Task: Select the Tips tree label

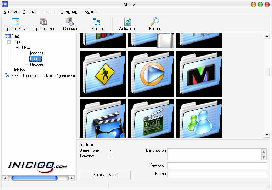Action: coord(17,42)
